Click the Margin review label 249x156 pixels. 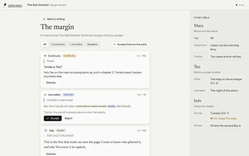(x=58, y=5)
